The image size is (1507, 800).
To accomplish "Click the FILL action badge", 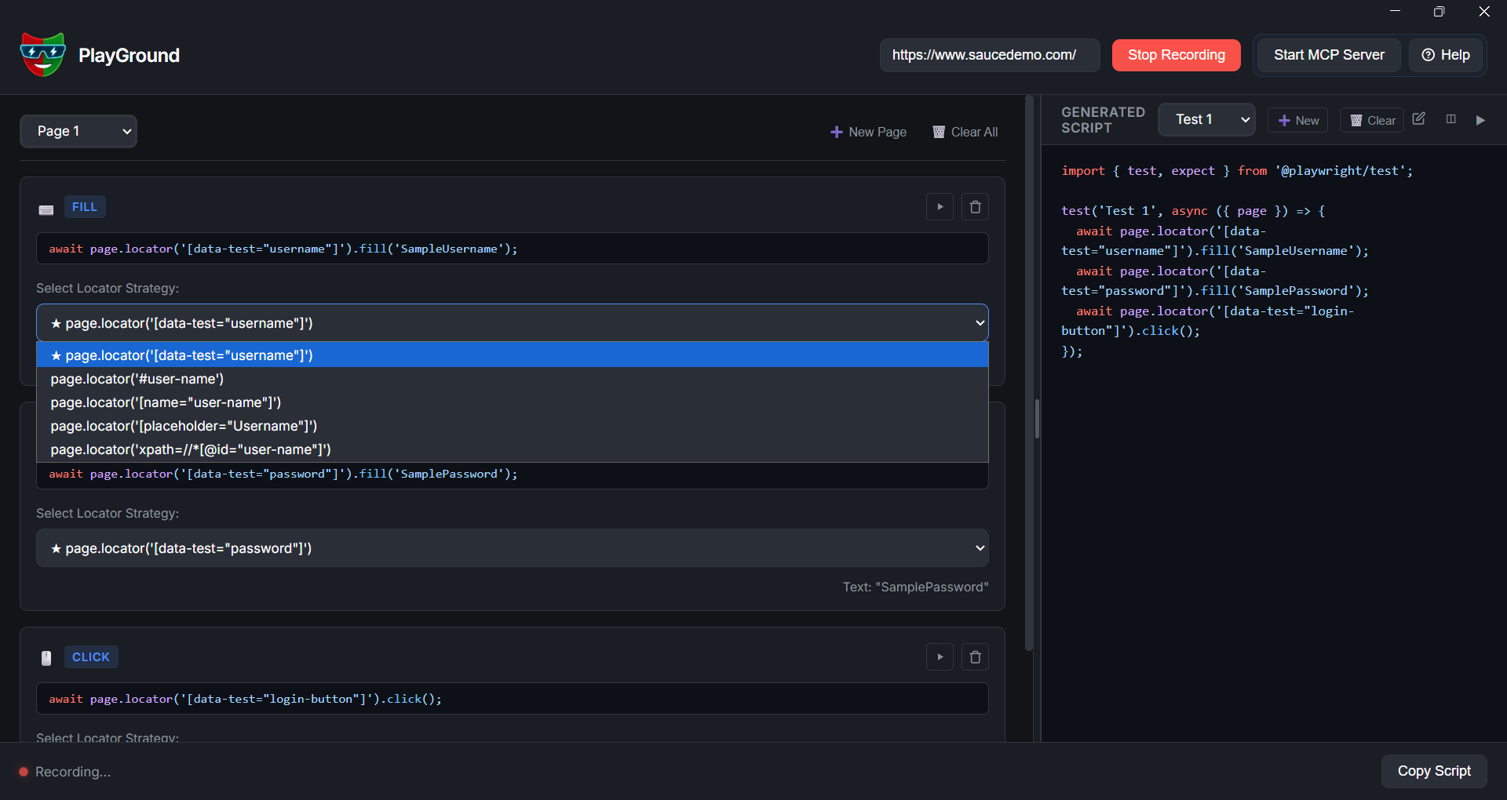I will [x=85, y=207].
